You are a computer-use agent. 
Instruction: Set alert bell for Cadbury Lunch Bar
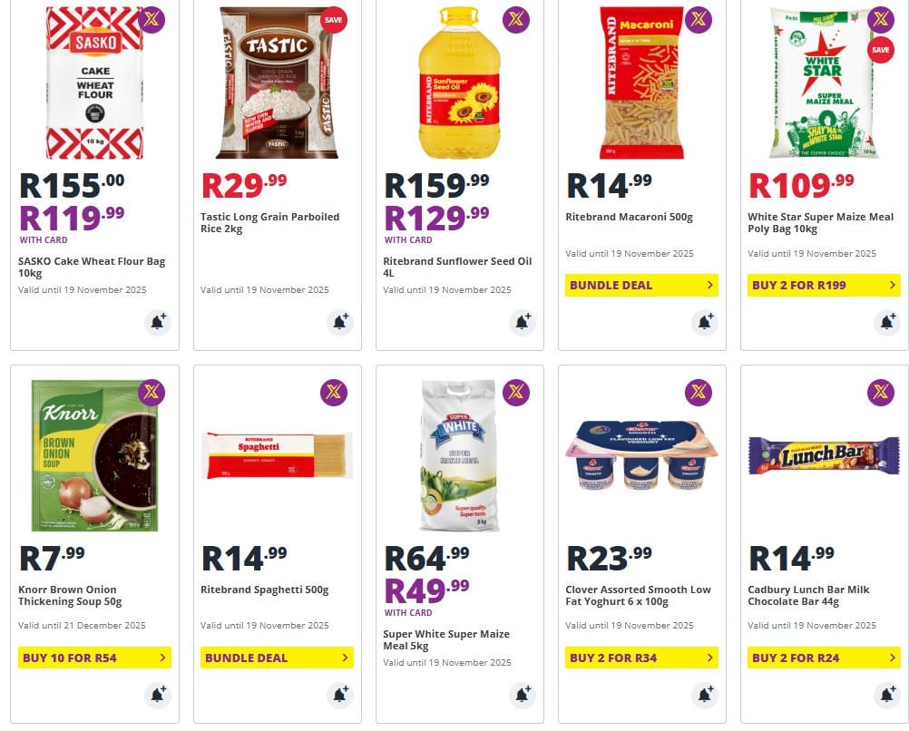[x=886, y=695]
